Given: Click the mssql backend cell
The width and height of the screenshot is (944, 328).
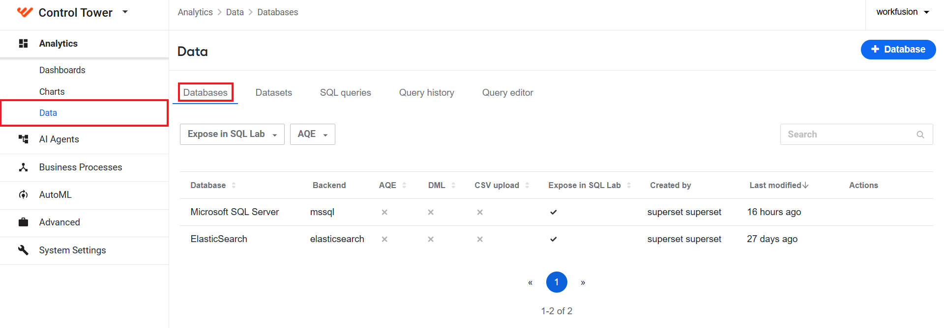Looking at the screenshot, I should coord(322,212).
